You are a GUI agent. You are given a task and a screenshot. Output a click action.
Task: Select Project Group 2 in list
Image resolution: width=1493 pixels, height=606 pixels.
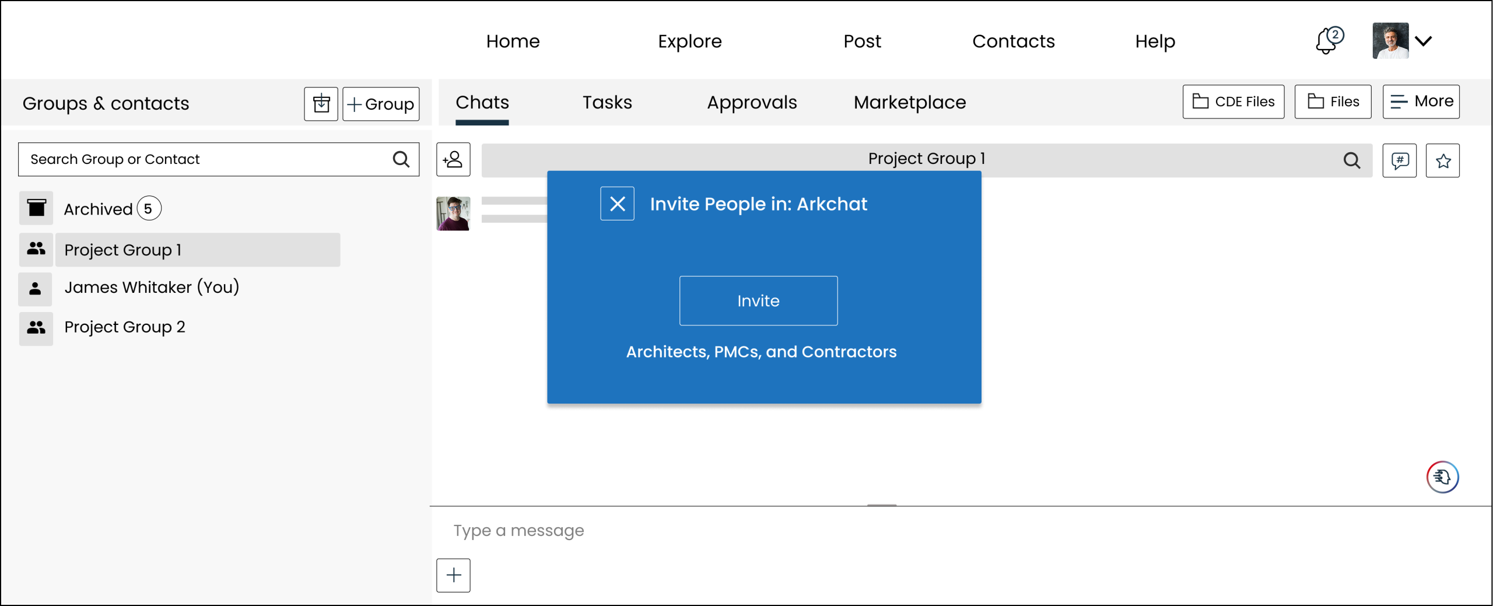point(124,327)
